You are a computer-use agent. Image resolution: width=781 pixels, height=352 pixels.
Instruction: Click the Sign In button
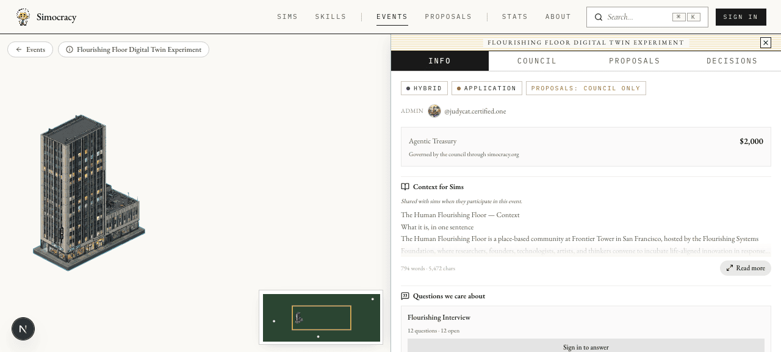tap(741, 17)
